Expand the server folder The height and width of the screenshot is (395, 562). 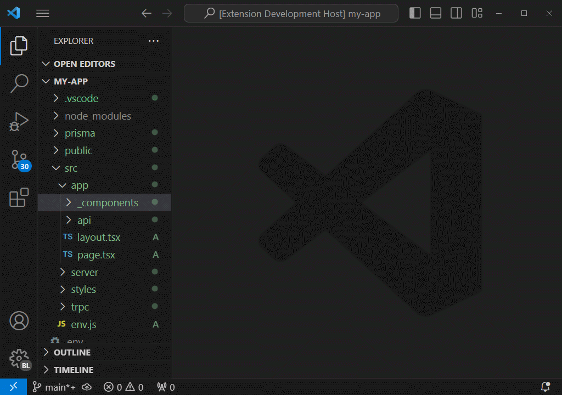105,272
